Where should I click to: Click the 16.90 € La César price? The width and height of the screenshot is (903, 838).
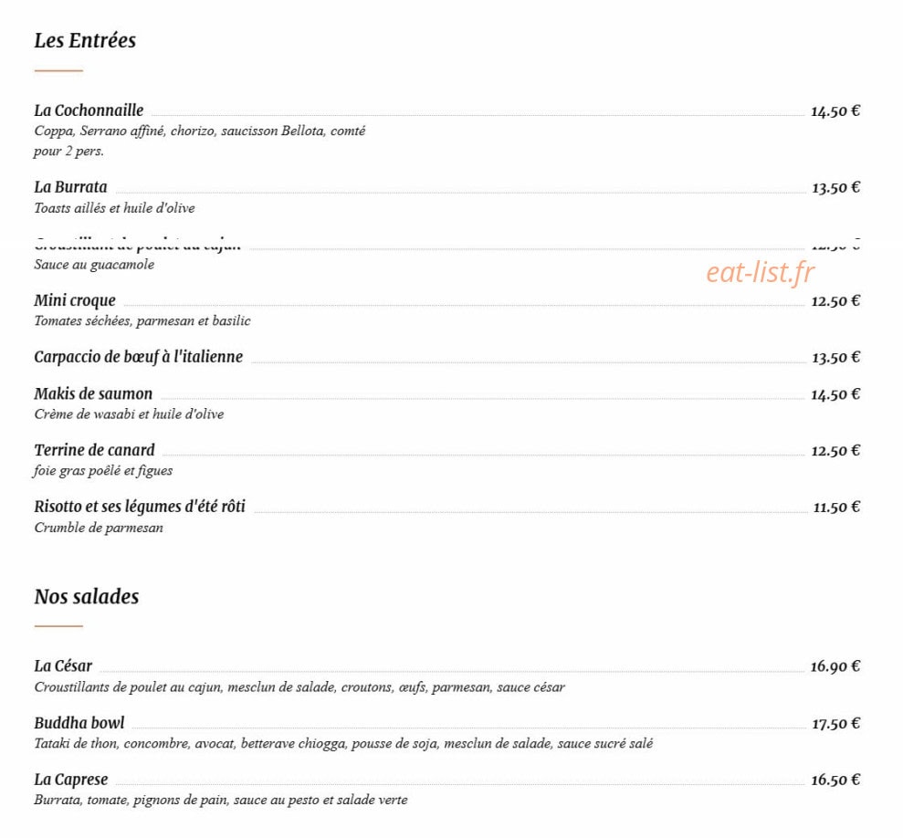tap(835, 666)
